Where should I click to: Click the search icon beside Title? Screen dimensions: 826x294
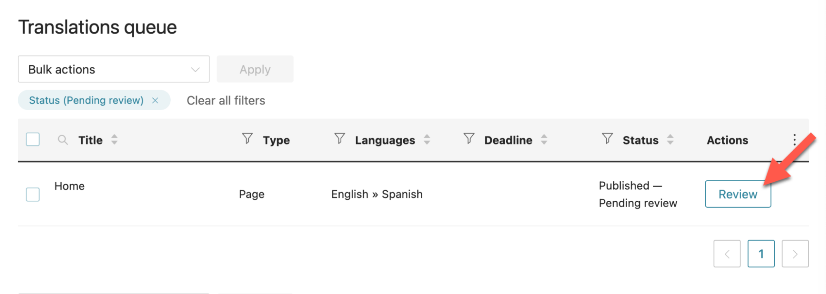pyautogui.click(x=63, y=140)
